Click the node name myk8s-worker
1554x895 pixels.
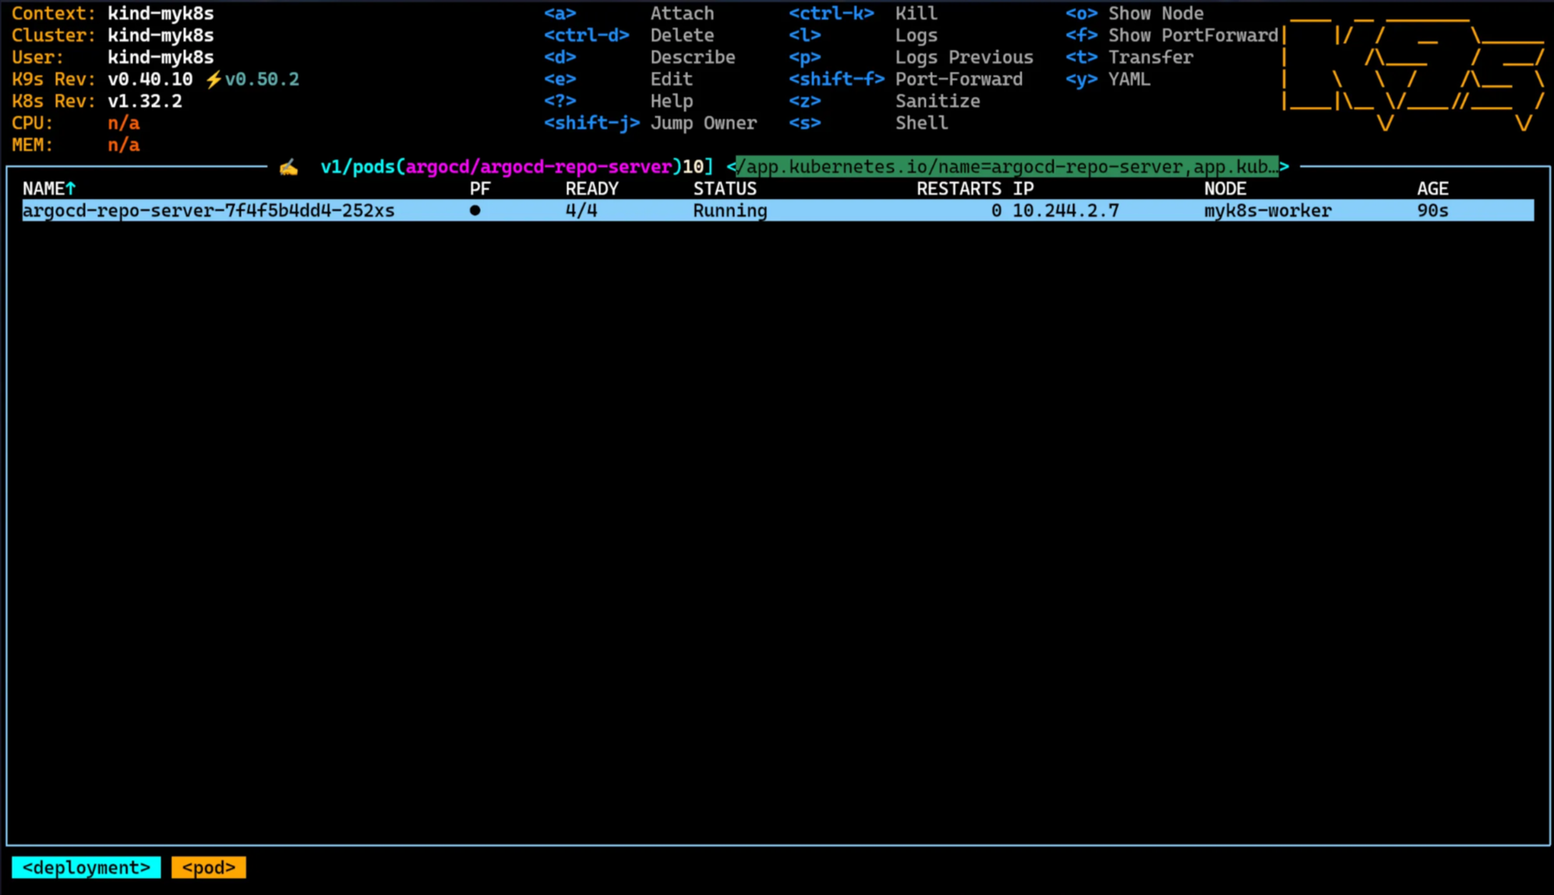coord(1268,210)
